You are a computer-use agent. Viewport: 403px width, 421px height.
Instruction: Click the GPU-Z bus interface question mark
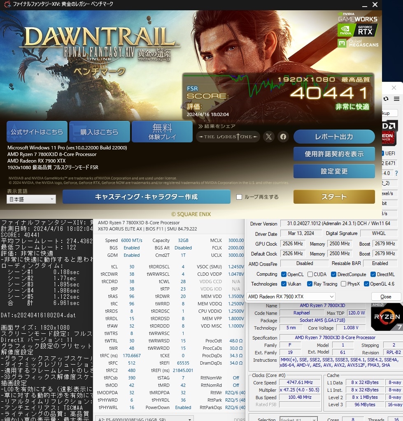click(x=396, y=173)
